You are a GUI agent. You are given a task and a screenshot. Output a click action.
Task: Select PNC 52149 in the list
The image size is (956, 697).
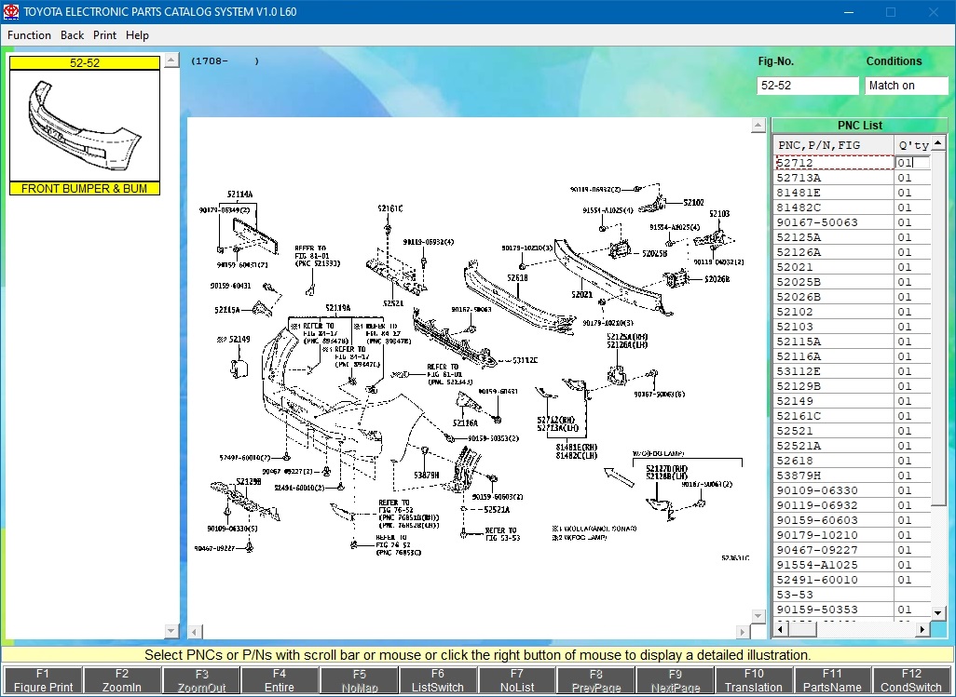pos(834,401)
